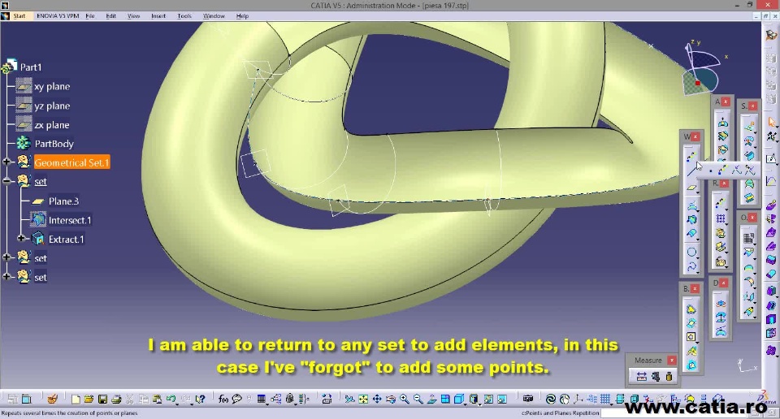The image size is (780, 419).
Task: Select Intersect.1 in the tree
Action: coord(70,220)
